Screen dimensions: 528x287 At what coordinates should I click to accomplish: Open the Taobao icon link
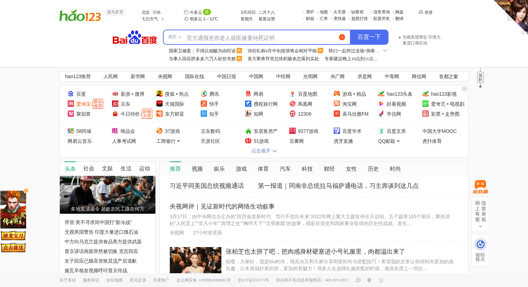click(337, 104)
